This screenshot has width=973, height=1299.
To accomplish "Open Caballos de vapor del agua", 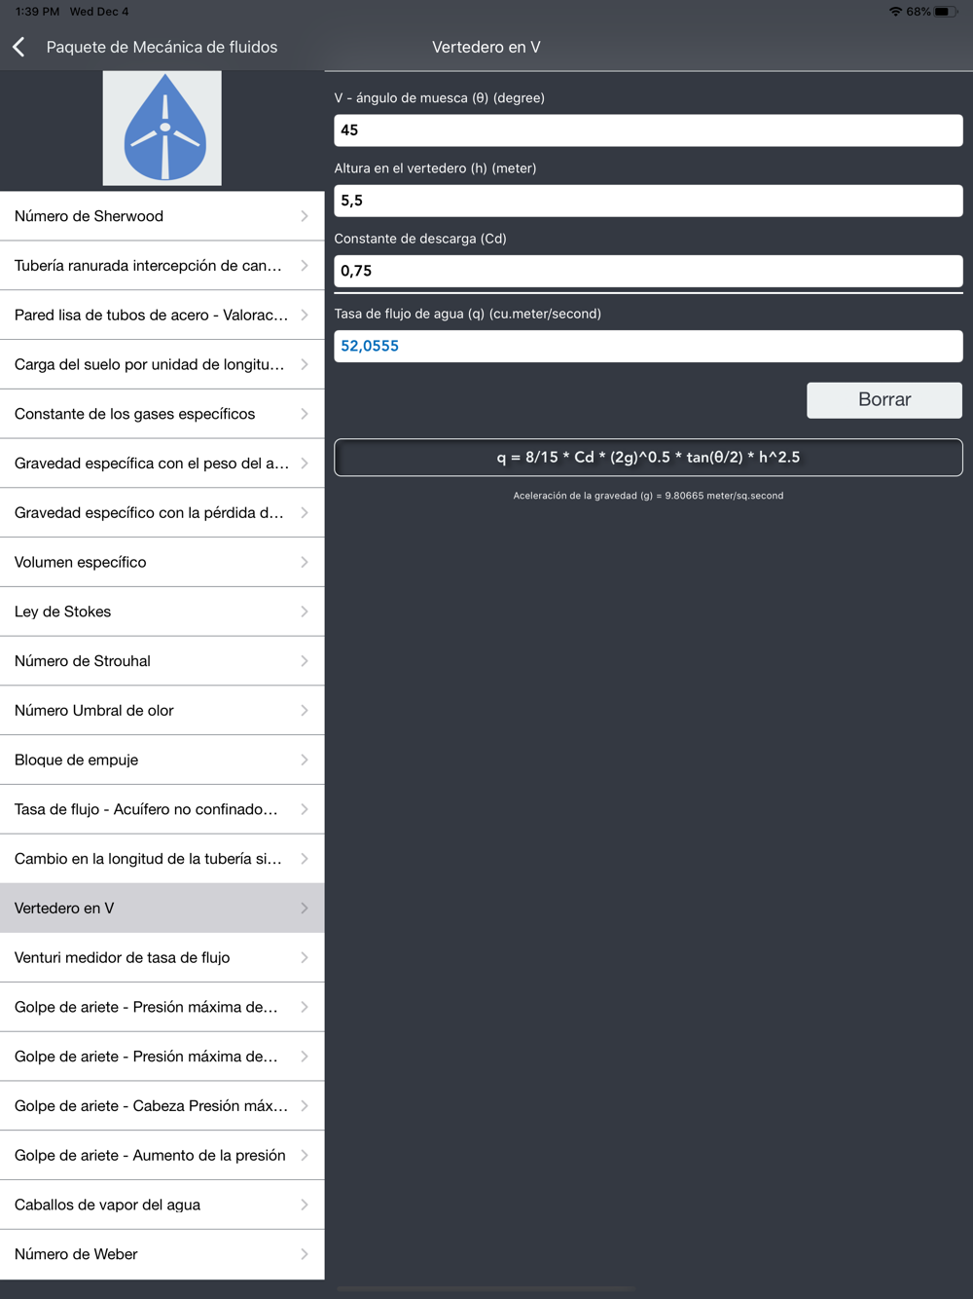I will [162, 1206].
